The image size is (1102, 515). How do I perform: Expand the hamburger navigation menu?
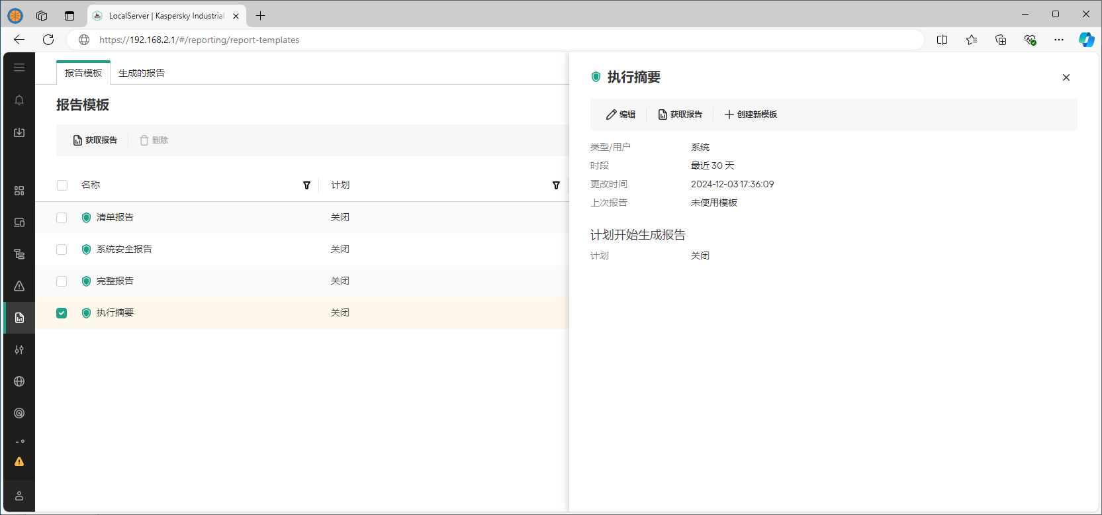(19, 68)
